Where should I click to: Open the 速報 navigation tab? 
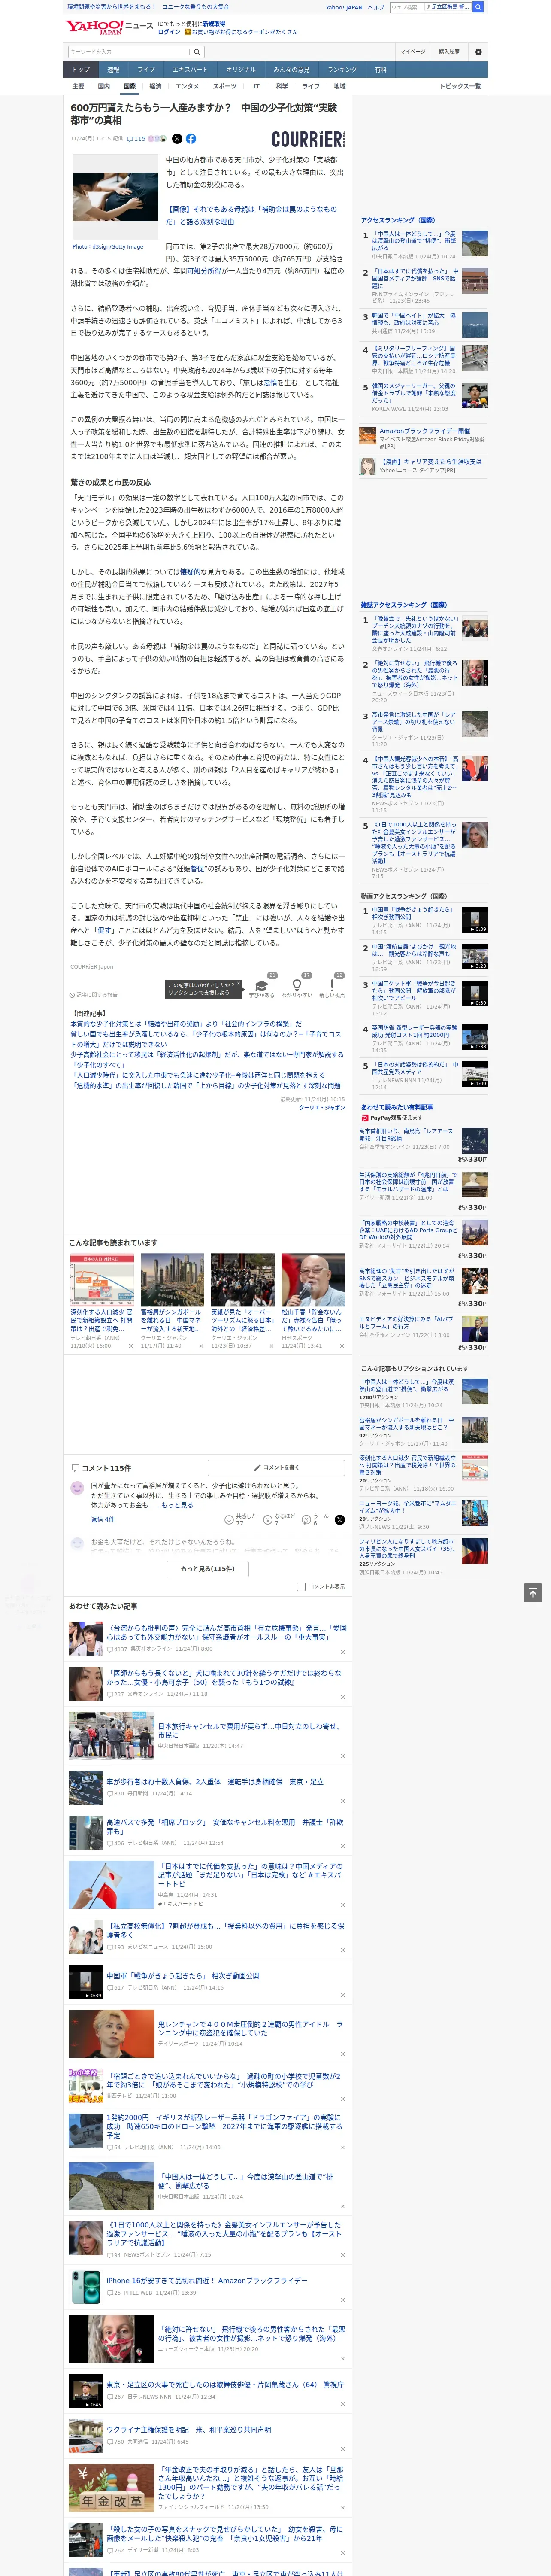pyautogui.click(x=113, y=70)
